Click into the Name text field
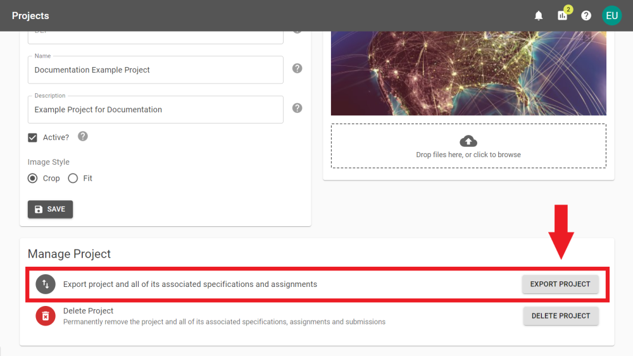This screenshot has width=633, height=356. (x=155, y=70)
